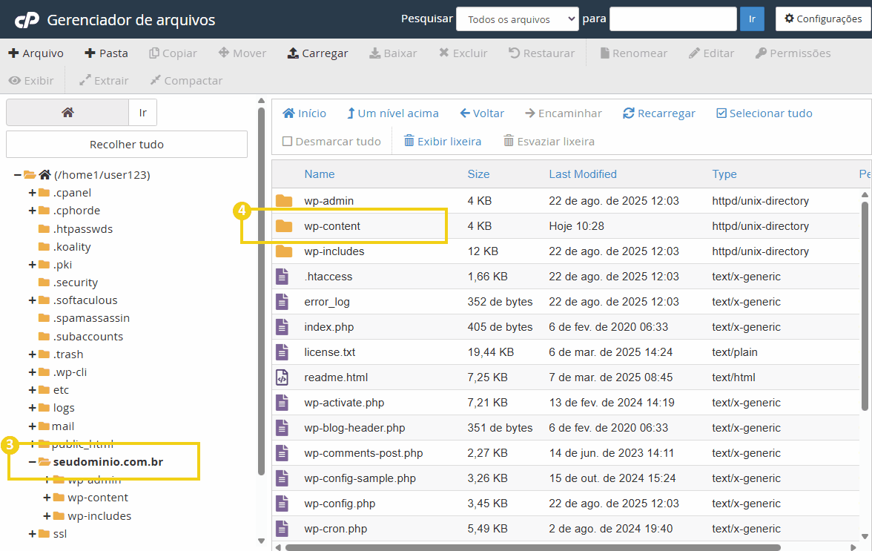Click the home icon path field
Viewport: 872px width, 551px height.
coord(67,113)
